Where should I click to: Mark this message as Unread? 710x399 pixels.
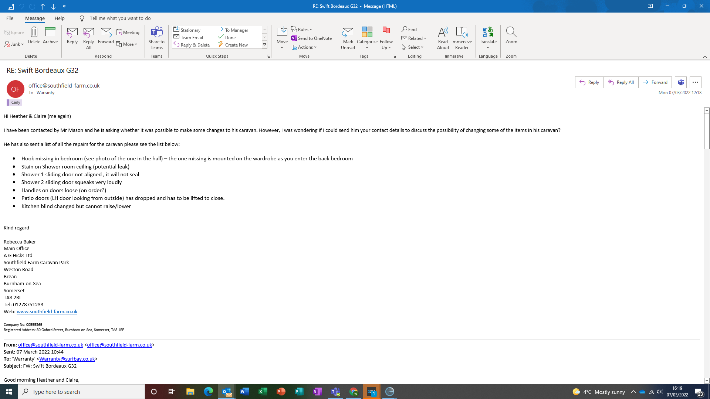point(348,37)
